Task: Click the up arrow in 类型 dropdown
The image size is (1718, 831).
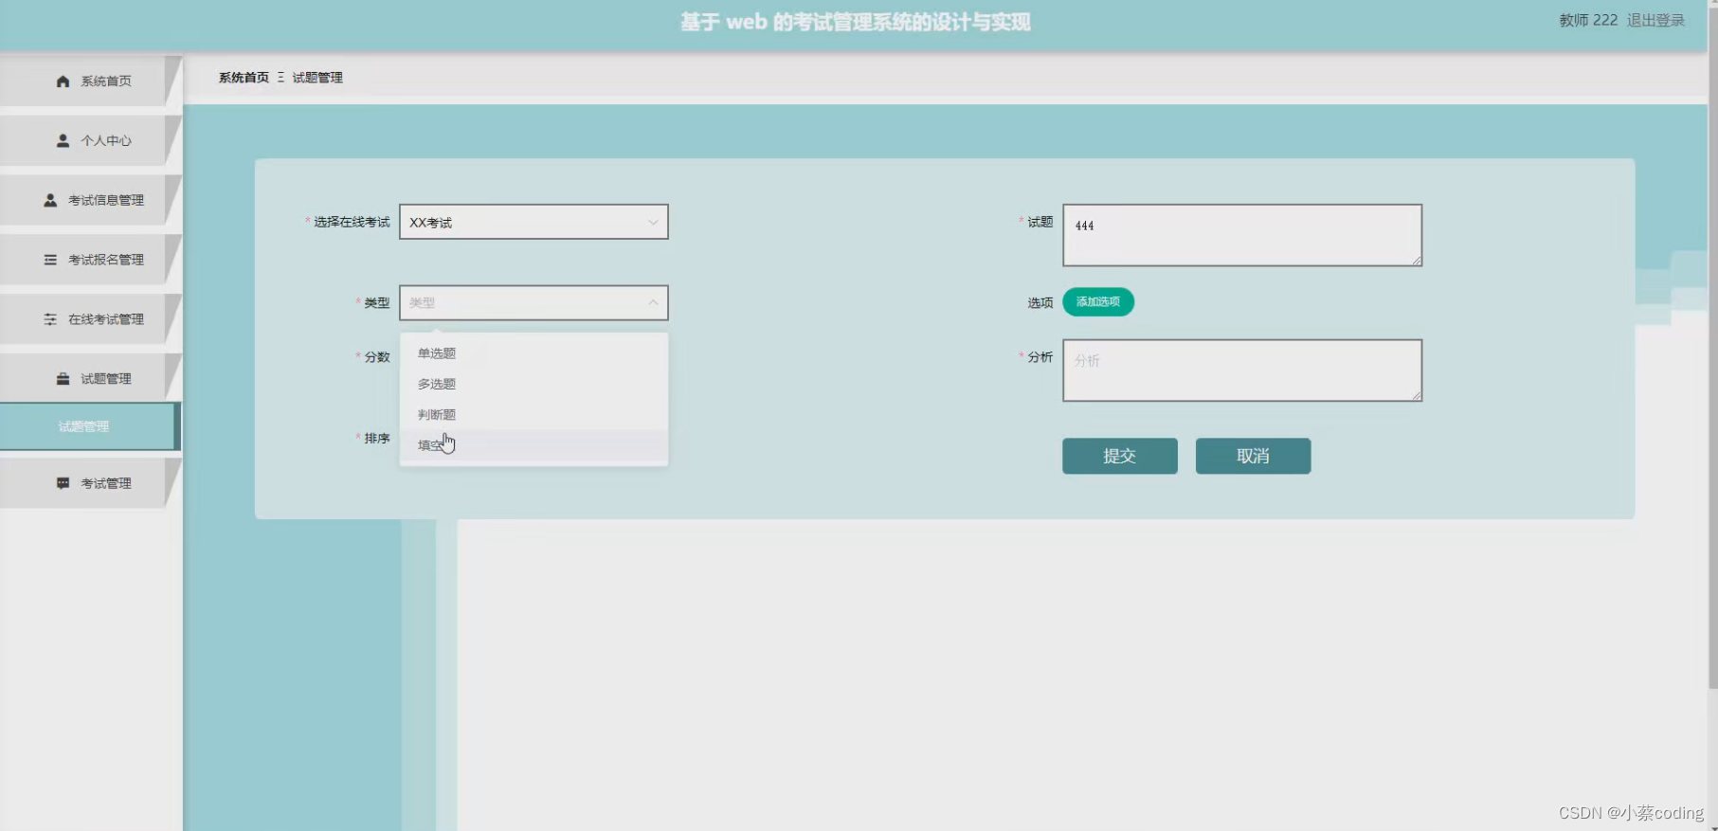Action: 653,302
